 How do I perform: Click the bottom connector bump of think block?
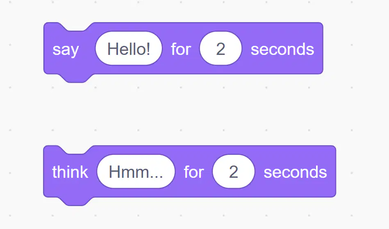point(76,202)
